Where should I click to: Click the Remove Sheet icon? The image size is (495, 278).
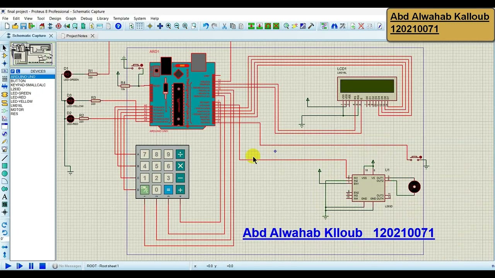coord(361,26)
